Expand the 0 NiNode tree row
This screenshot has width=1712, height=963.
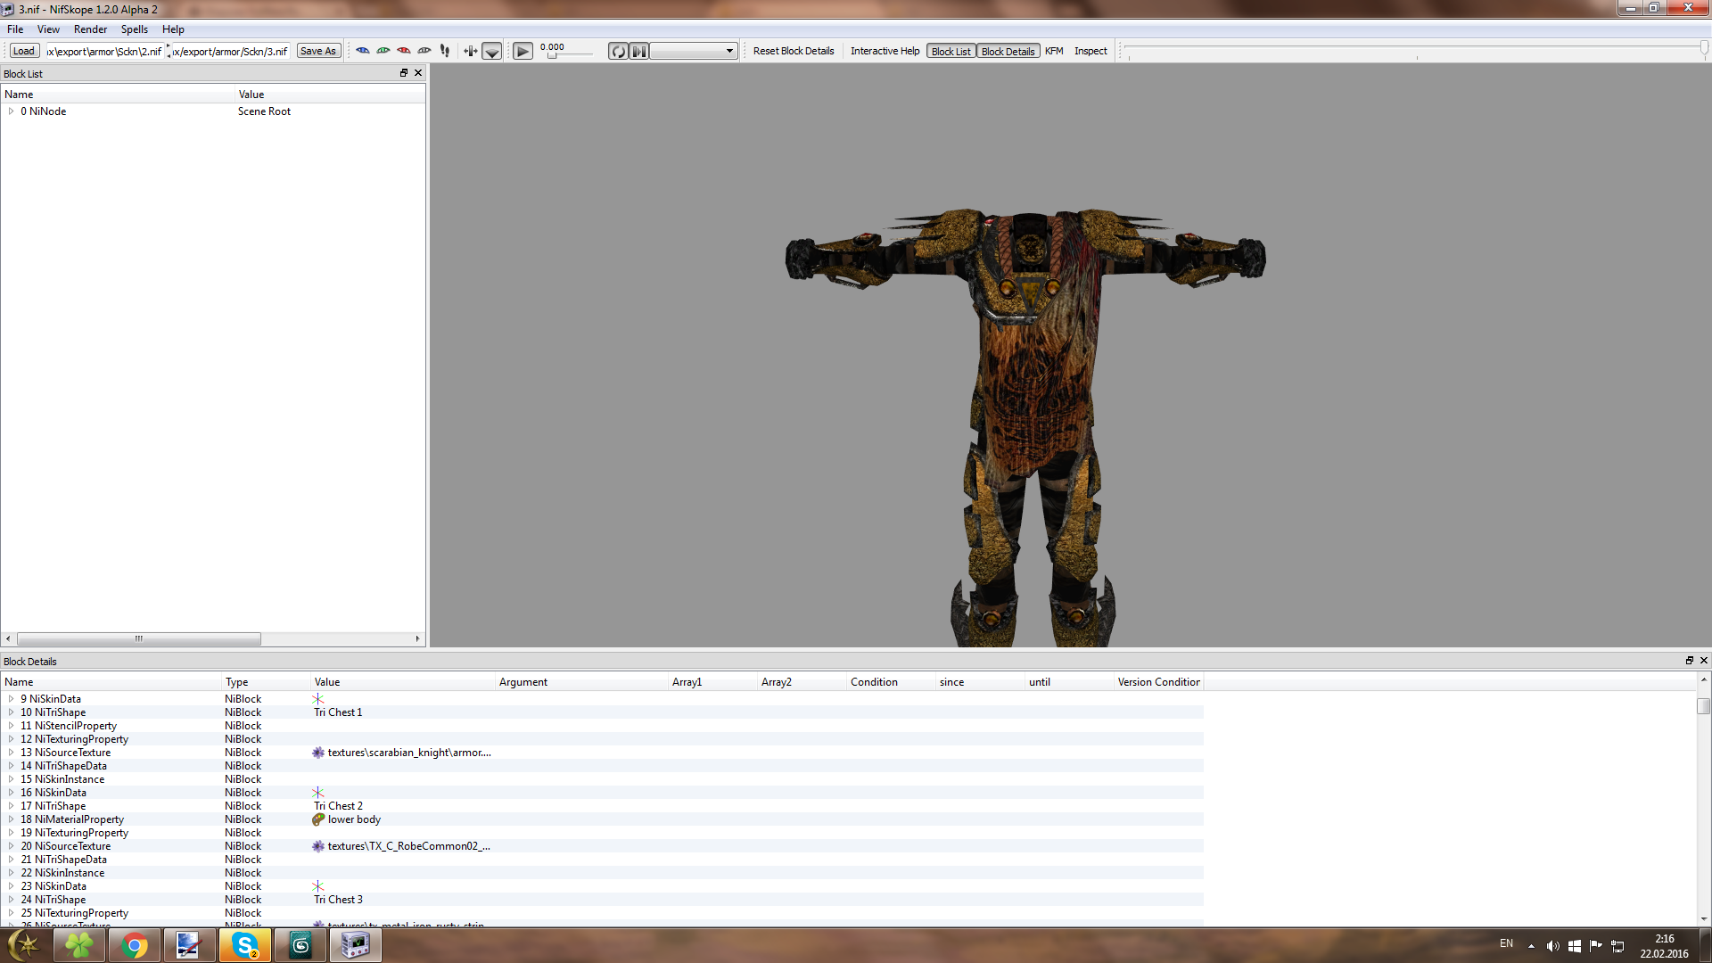(x=11, y=111)
